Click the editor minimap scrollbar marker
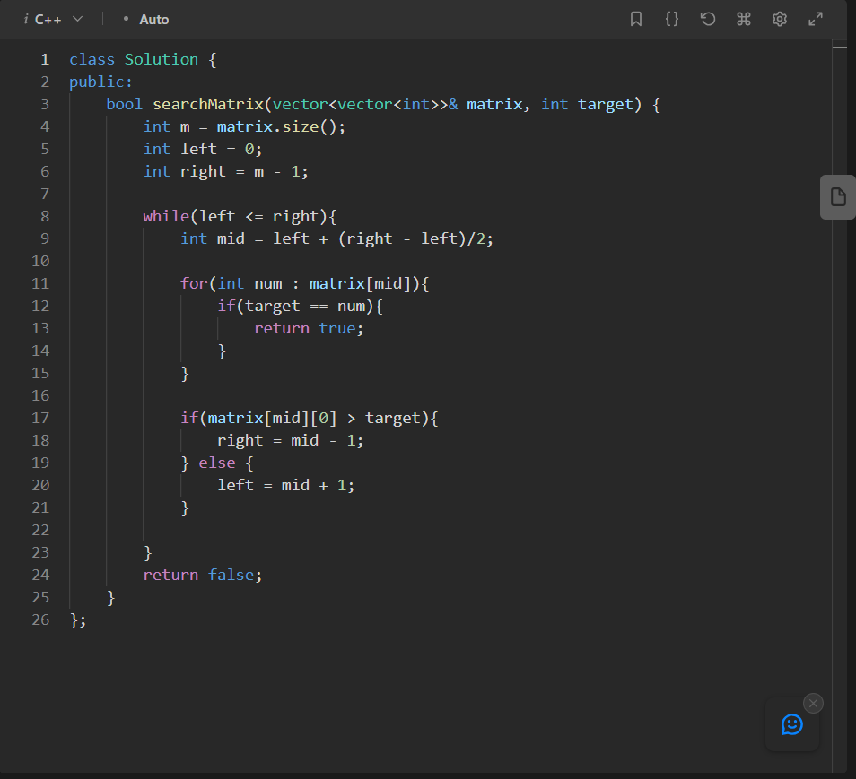 point(840,48)
